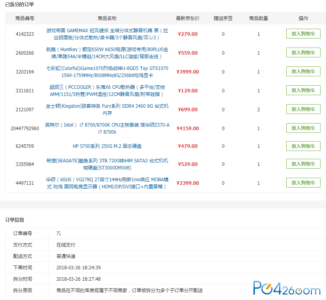Viewport: 326px width, 300px height.
Task: Open the 英特尔 i7 8700/8700K 套装 product link
Action: pyautogui.click(x=107, y=128)
